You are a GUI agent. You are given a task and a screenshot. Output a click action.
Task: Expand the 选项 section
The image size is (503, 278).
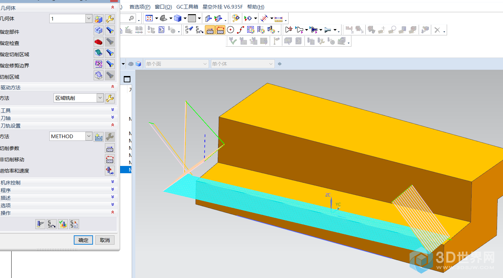coord(113,205)
